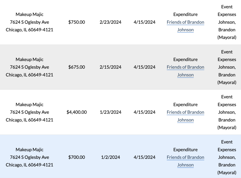This screenshot has width=241, height=178.
Task: Click Makeup Majic name in the 2/23/2024 row
Action: pyautogui.click(x=30, y=14)
